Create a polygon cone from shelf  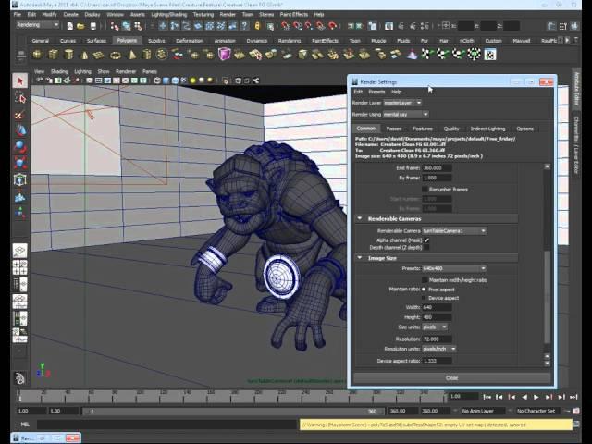84,55
